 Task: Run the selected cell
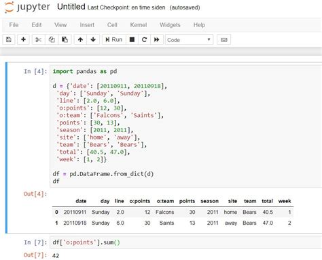point(114,40)
